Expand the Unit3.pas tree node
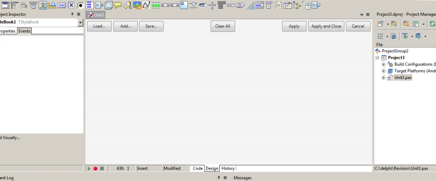Image resolution: width=436 pixels, height=181 pixels. pos(383,78)
